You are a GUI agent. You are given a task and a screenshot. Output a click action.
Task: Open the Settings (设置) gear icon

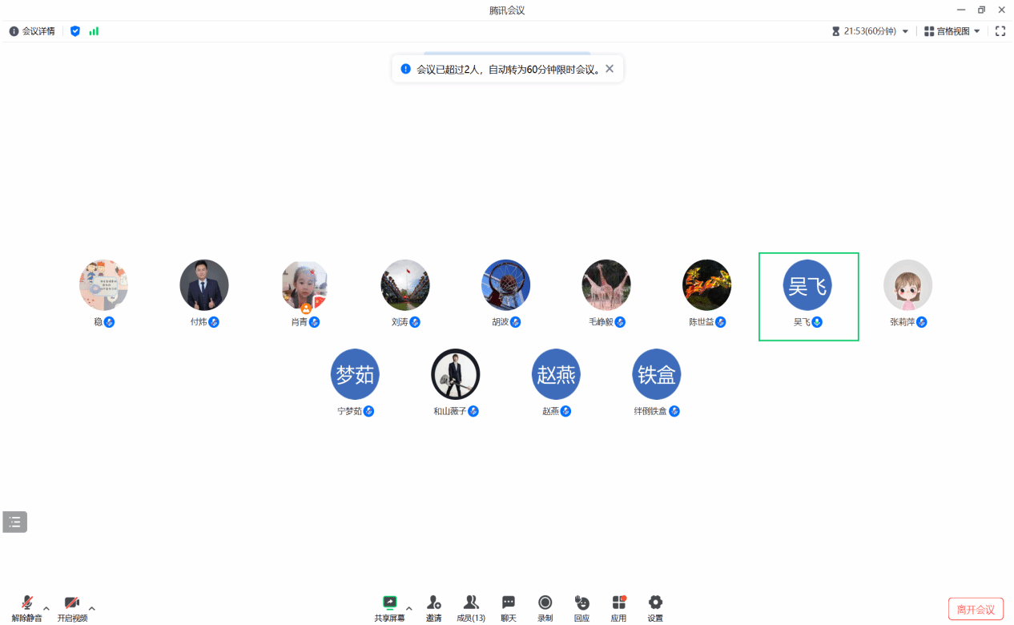(x=655, y=603)
